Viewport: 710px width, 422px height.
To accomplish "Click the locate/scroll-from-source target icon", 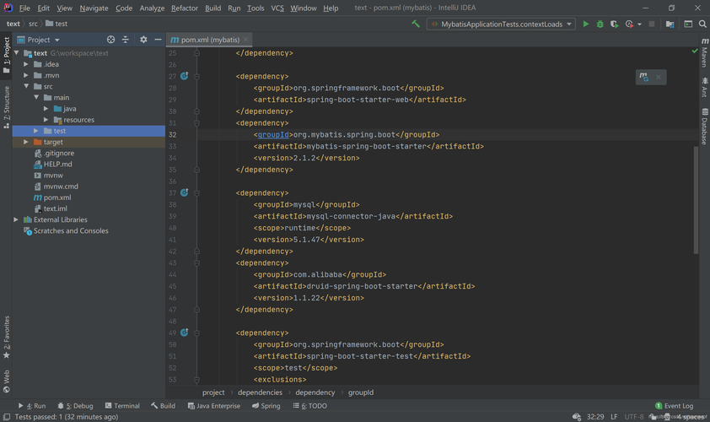I will point(110,40).
